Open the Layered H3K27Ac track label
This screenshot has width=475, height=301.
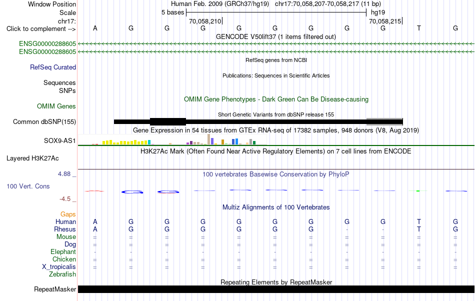point(32,158)
